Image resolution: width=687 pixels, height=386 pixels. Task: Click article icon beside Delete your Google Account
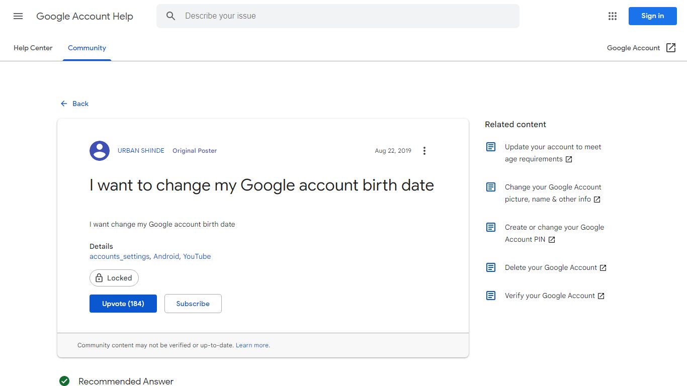point(491,267)
